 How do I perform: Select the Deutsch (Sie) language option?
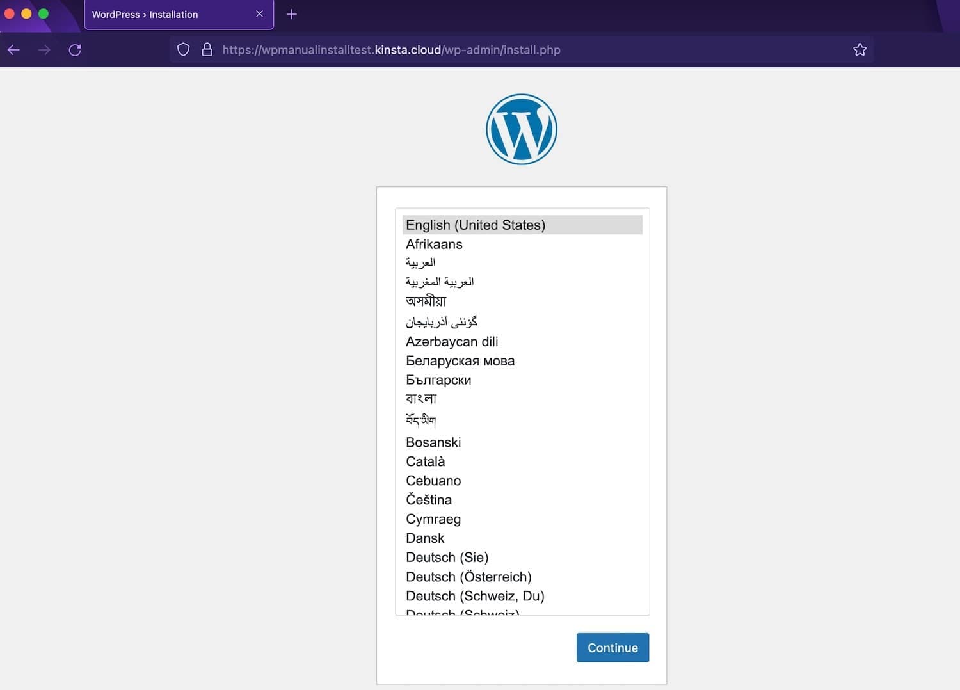[447, 558]
